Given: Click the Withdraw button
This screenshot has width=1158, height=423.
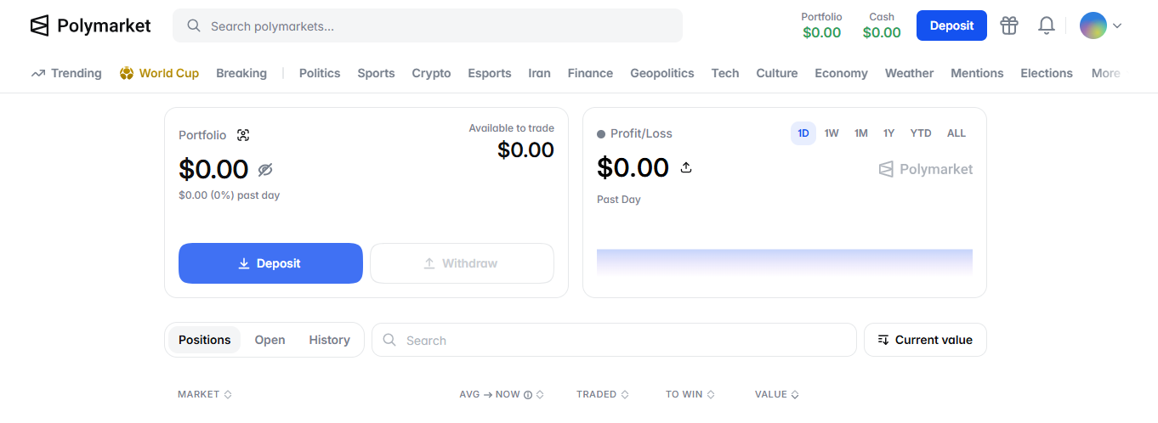Looking at the screenshot, I should coord(462,263).
